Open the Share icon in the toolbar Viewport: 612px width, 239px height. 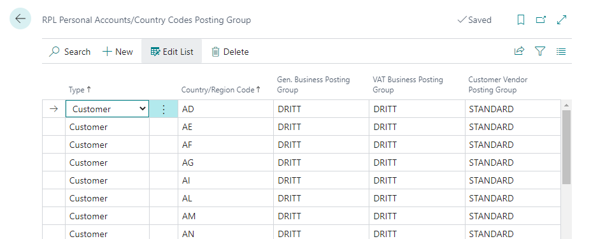coord(519,51)
